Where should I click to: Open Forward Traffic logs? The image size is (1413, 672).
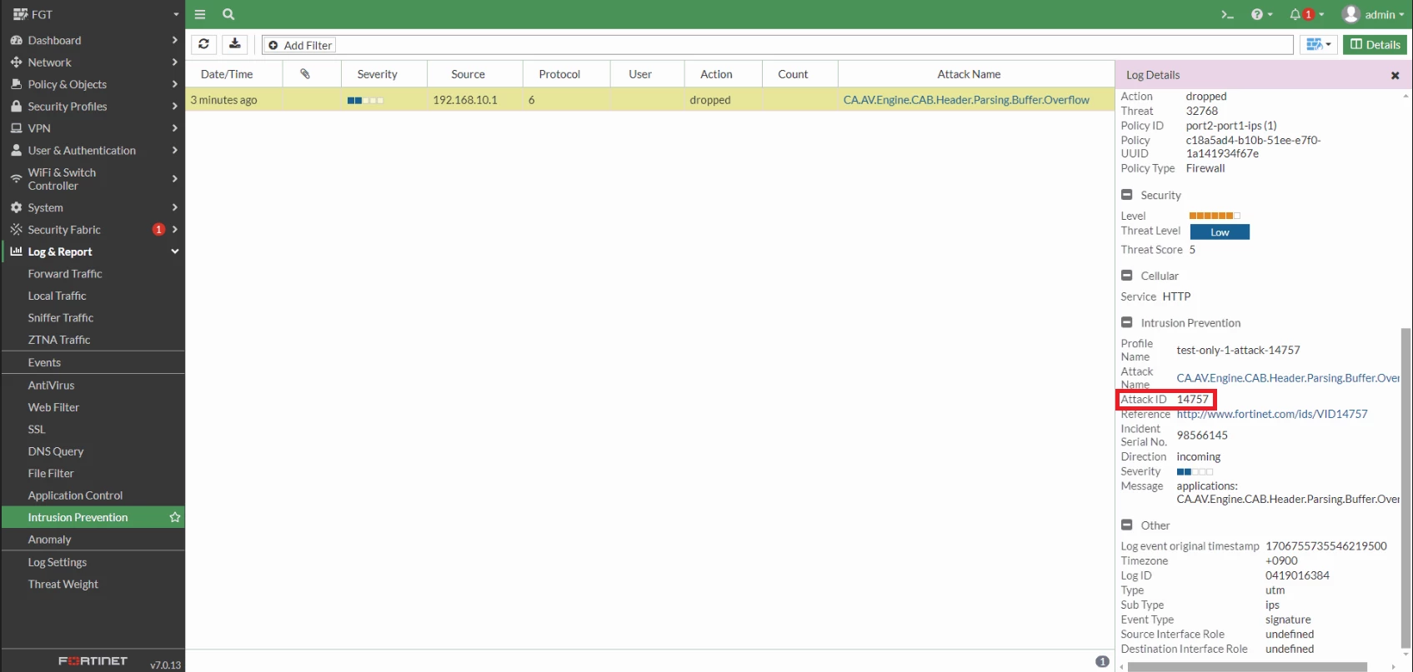[65, 274]
